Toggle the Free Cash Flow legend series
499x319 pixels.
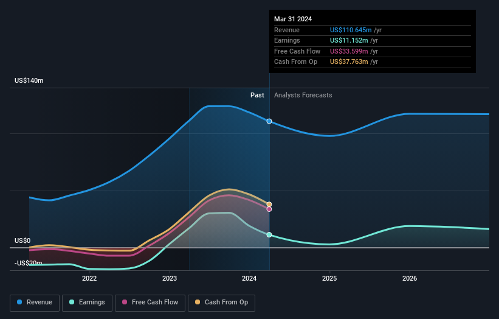click(x=150, y=303)
